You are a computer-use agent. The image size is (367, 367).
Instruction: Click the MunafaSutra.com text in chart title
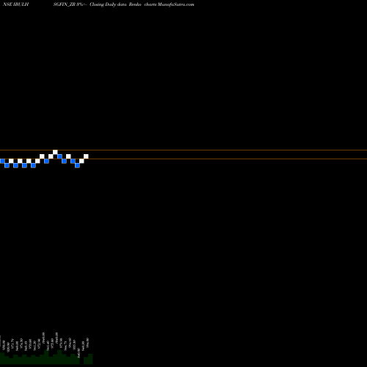[176, 4]
